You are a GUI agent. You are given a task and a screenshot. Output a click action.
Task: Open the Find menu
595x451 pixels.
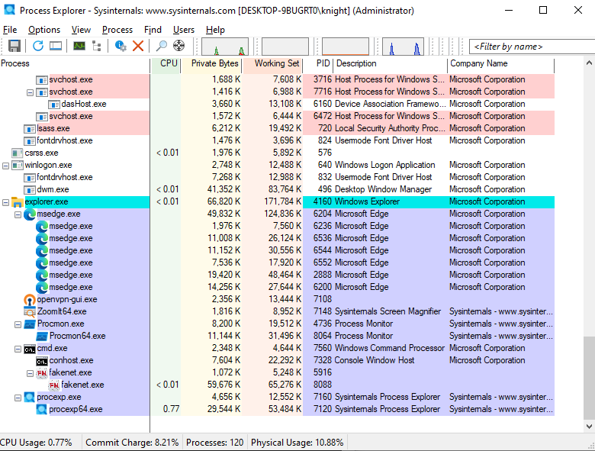[x=153, y=30]
